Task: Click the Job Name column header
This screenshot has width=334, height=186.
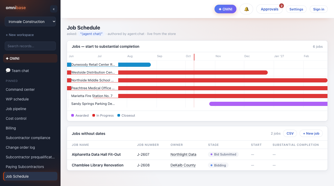Action: pos(80,145)
